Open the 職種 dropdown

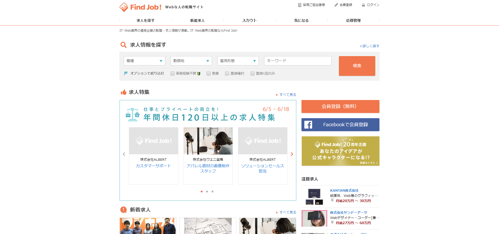tap(144, 61)
